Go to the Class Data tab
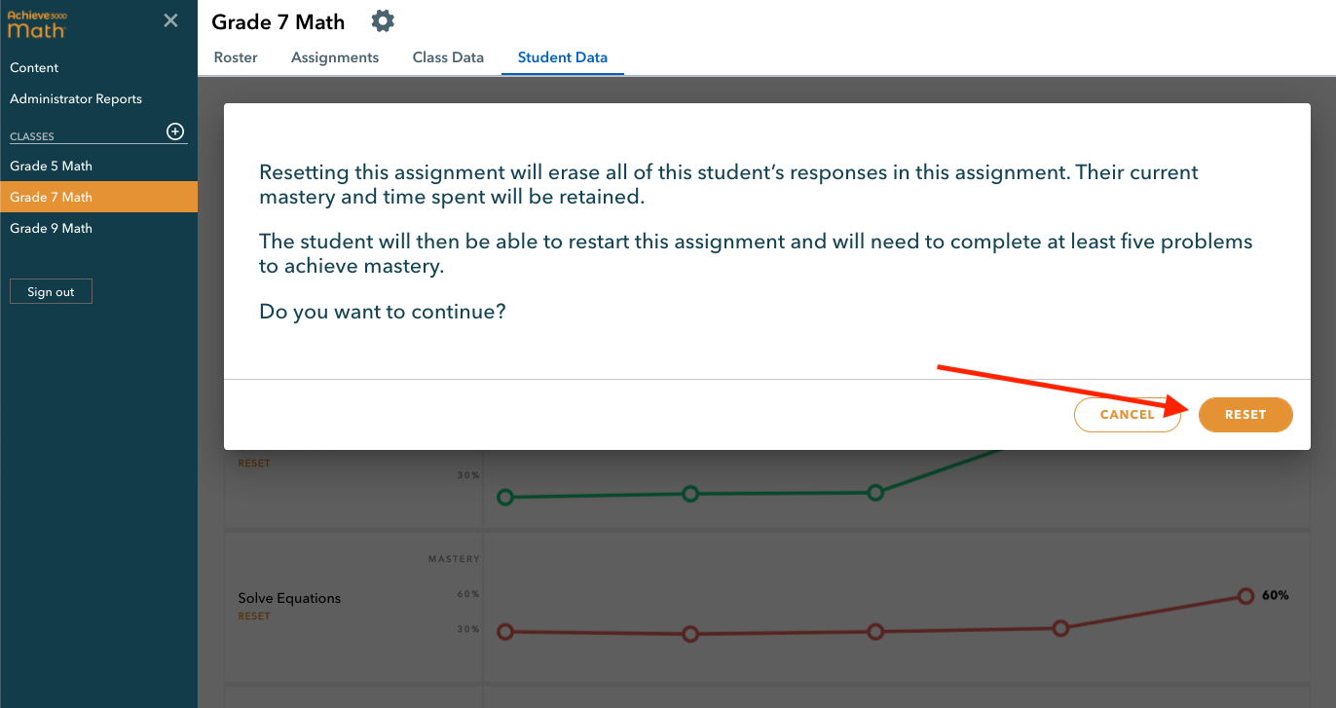This screenshot has width=1336, height=708. tap(448, 57)
